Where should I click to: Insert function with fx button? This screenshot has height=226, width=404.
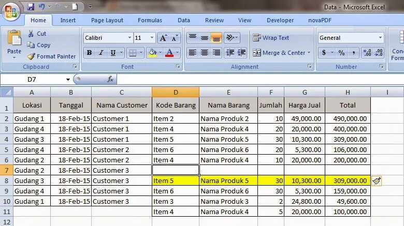coord(110,79)
